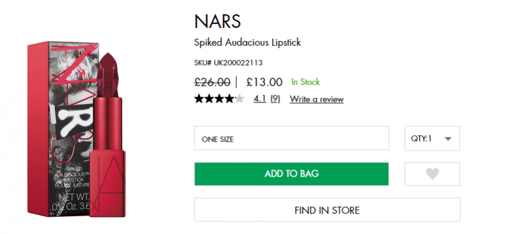Click the Spiked Audacious Lipstick title
Image resolution: width=513 pixels, height=234 pixels.
248,42
